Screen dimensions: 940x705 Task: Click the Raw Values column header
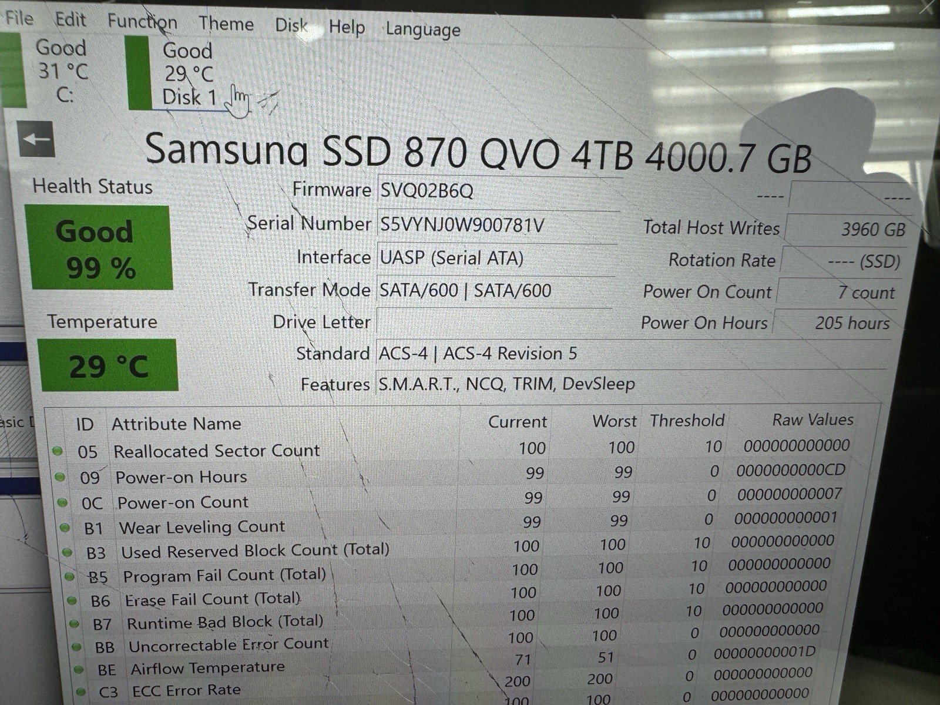(x=813, y=419)
